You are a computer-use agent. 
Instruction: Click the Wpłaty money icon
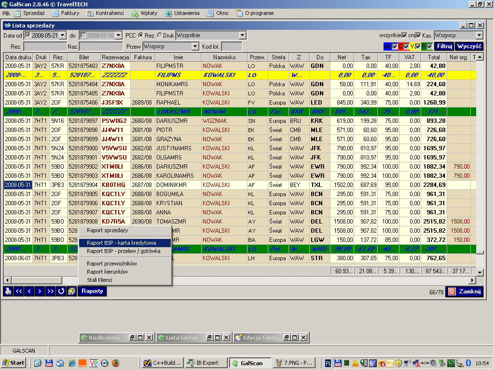coord(135,13)
